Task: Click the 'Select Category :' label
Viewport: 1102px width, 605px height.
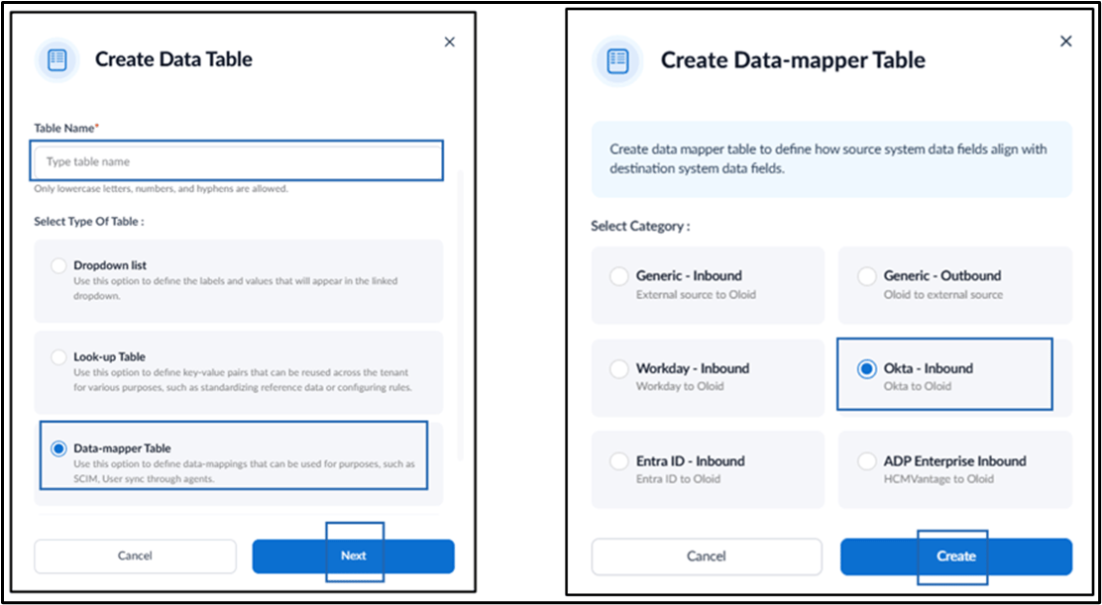Action: pyautogui.click(x=640, y=227)
